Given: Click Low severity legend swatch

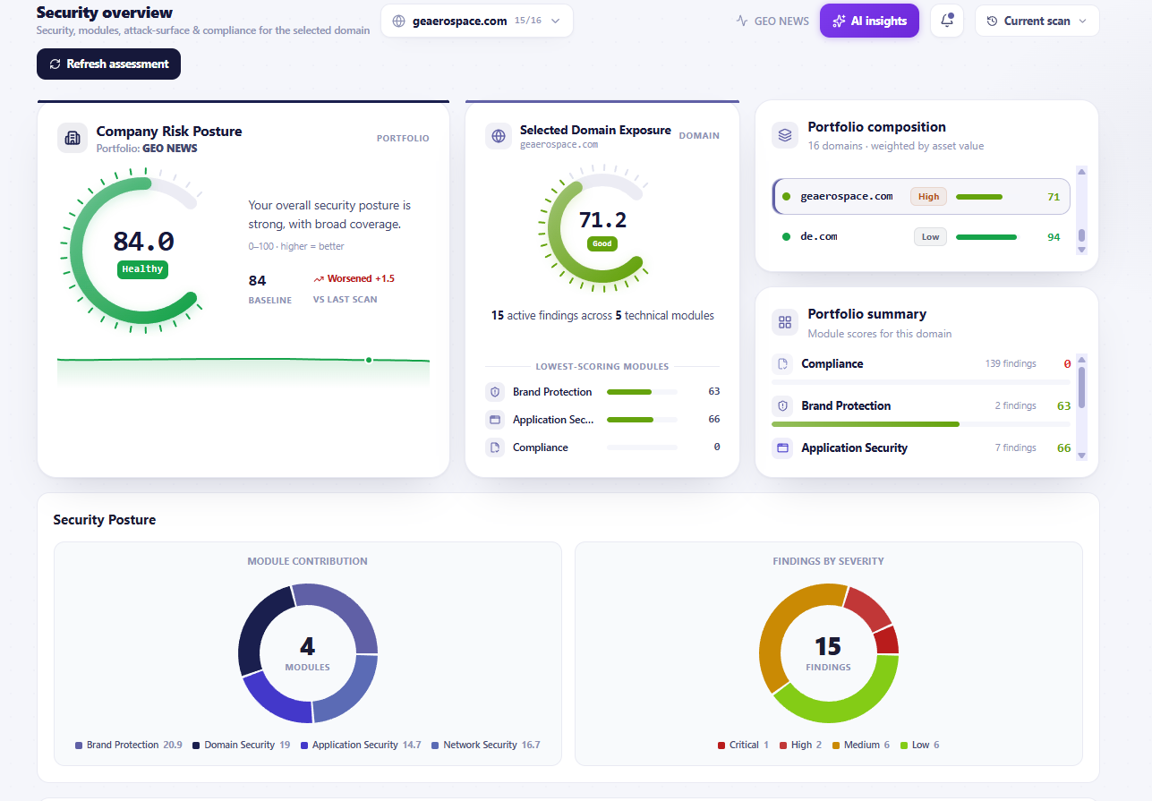Looking at the screenshot, I should (904, 746).
